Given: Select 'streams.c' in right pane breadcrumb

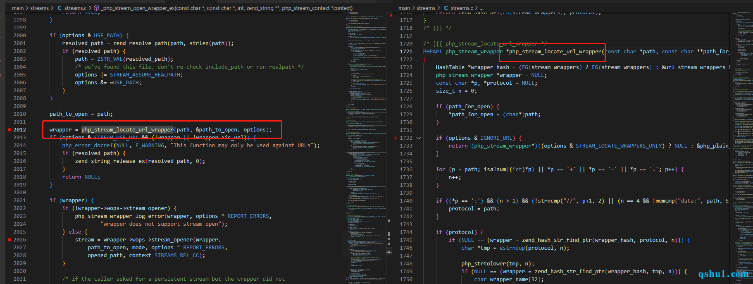Looking at the screenshot, I should (x=462, y=8).
